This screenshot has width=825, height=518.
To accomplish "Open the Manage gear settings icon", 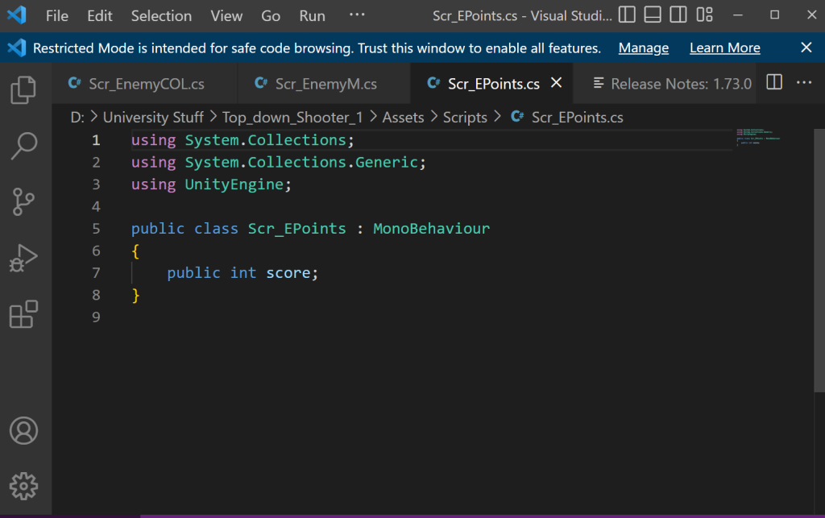I will click(x=24, y=486).
